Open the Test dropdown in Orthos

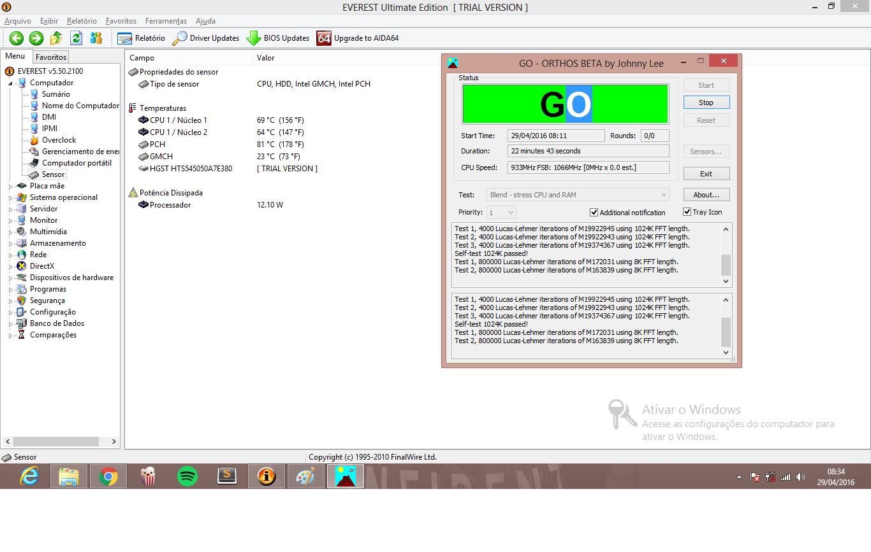pyautogui.click(x=578, y=195)
